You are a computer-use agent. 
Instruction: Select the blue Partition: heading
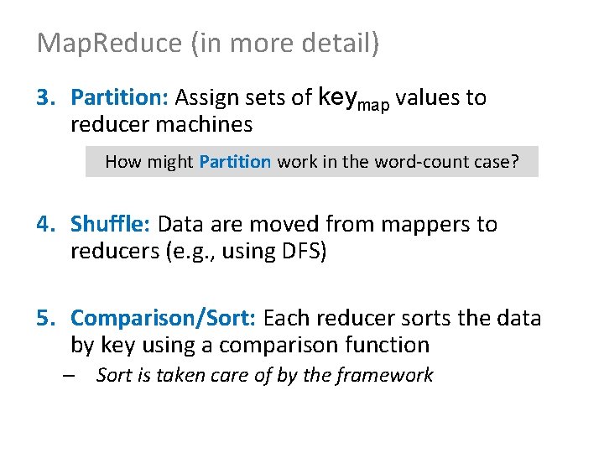[119, 97]
